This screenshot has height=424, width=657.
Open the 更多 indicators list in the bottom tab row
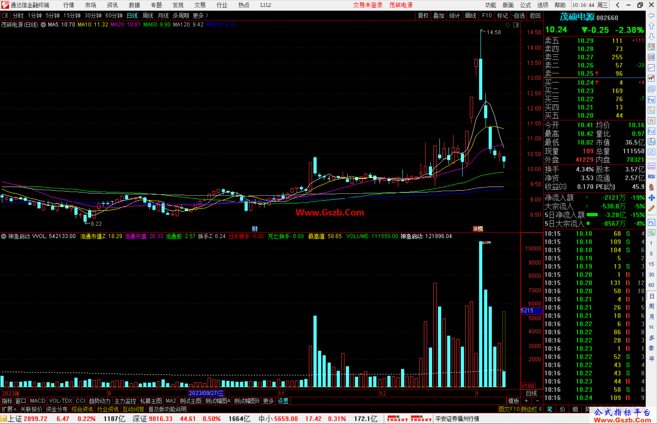coord(268,401)
